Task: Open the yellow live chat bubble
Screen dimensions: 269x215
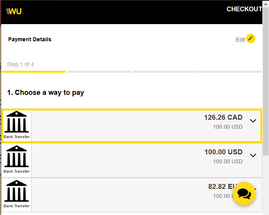Action: (x=244, y=194)
